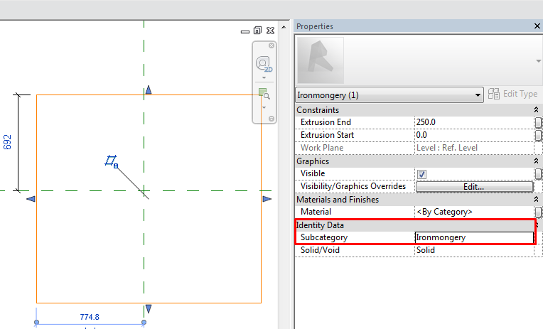Click the right endpoint grip of the 774.8 dimension
Viewport: 543px width, 329px height.
[144, 323]
